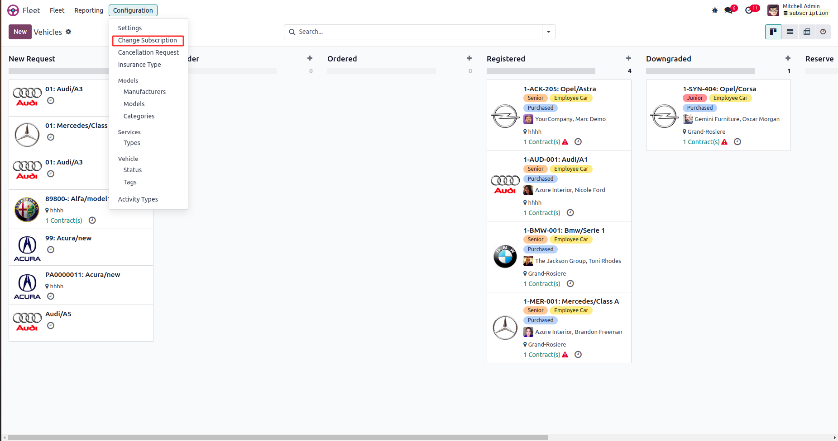
Task: Click warning triangle on 1-SYN-404 Opel/Corsa card
Action: tap(724, 142)
